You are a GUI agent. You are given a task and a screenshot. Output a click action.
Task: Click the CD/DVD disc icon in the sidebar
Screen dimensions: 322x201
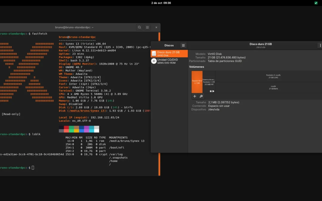pyautogui.click(x=154, y=61)
